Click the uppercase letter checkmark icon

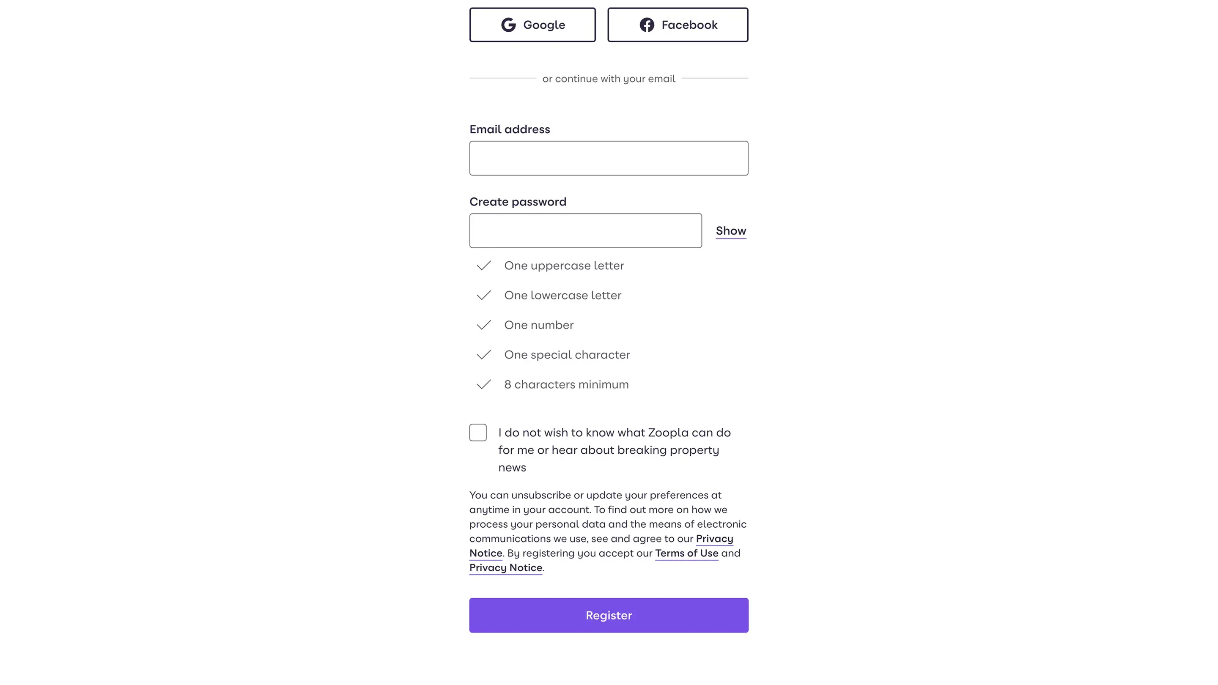[484, 266]
